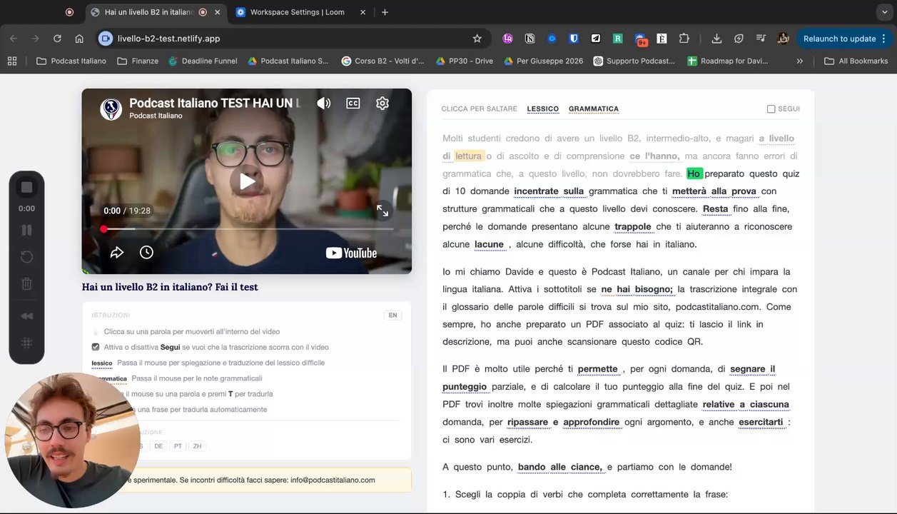The width and height of the screenshot is (897, 514).
Task: Click the glossary word 'trappole'
Action: [x=633, y=226]
